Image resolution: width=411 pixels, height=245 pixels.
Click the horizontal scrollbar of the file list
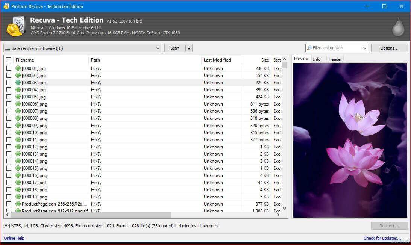90,215
